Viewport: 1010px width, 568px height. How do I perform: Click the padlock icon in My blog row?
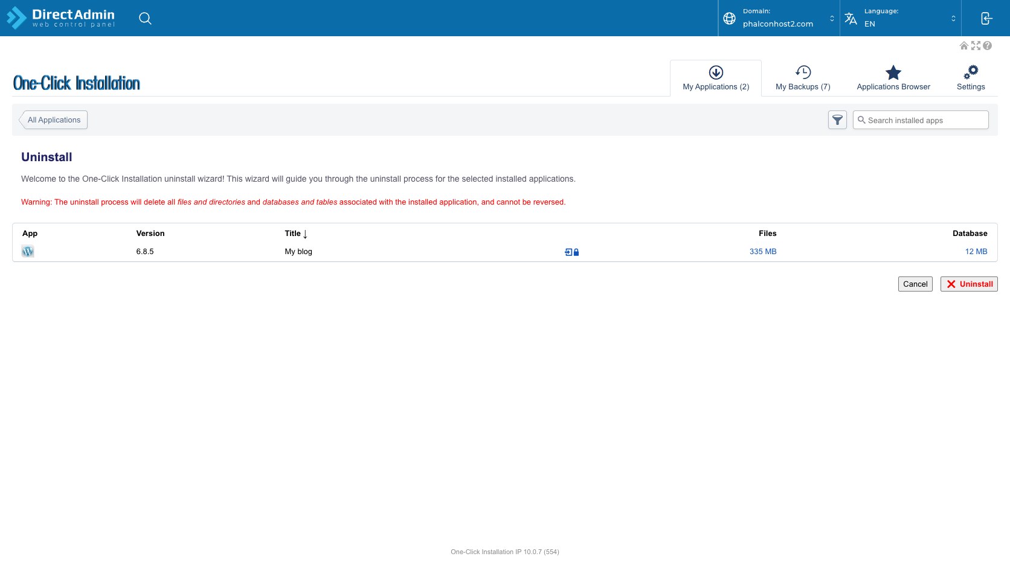tap(576, 252)
